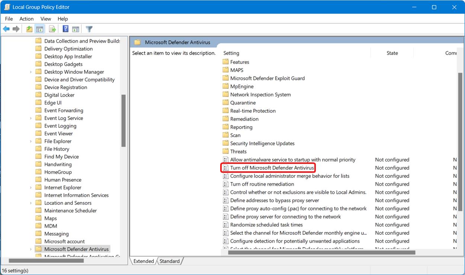Expand the Internet Explorer tree node
Viewport: 465px width, 275px height.
pos(31,187)
